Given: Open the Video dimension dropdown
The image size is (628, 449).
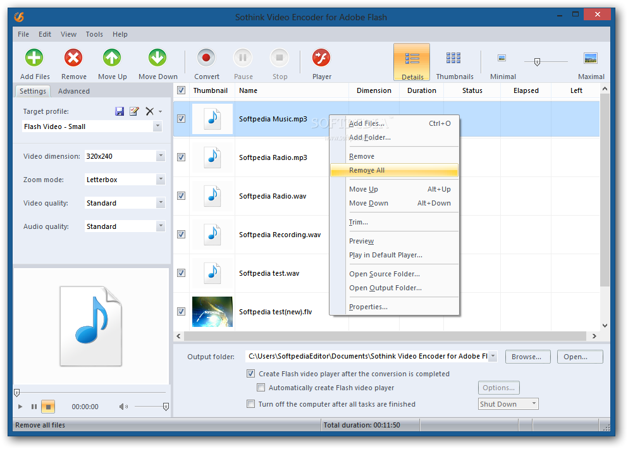Looking at the screenshot, I should [161, 156].
